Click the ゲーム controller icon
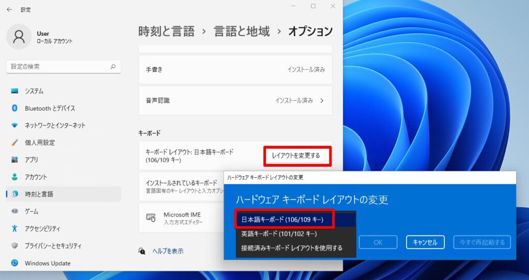This screenshot has height=280, width=529. 14,211
